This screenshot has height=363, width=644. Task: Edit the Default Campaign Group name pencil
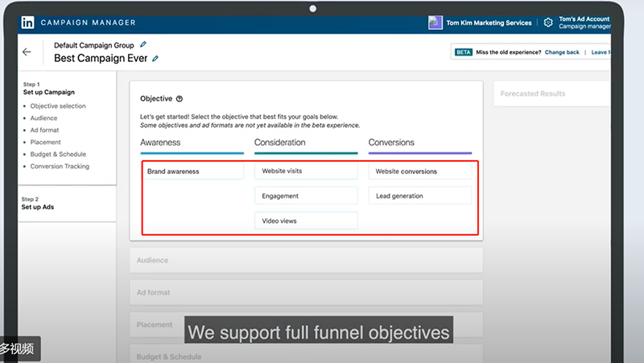[143, 44]
